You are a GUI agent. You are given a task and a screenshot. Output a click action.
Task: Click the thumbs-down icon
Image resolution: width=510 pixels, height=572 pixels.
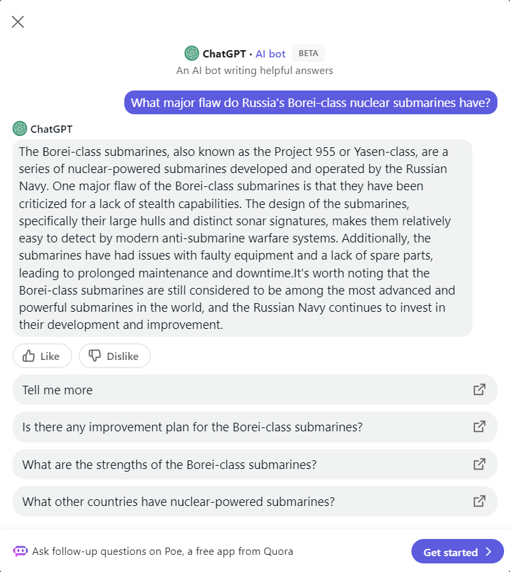tap(95, 356)
